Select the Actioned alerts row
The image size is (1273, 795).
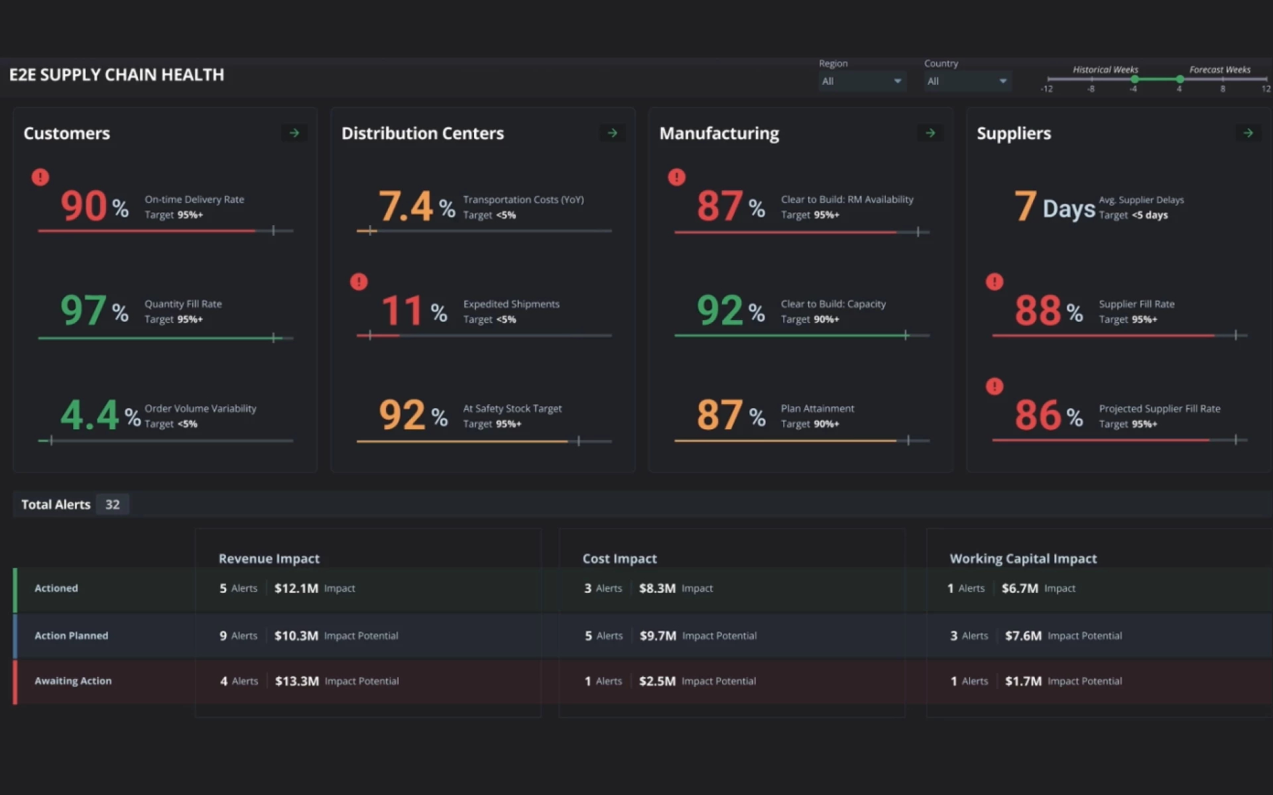point(56,588)
